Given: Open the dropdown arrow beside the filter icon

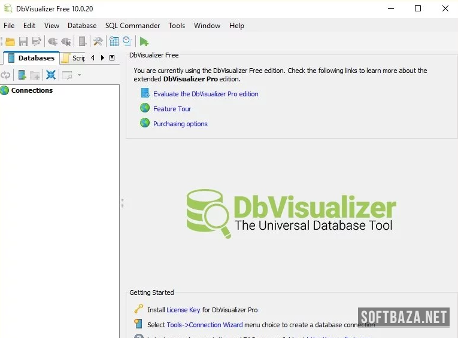Looking at the screenshot, I should pos(79,75).
